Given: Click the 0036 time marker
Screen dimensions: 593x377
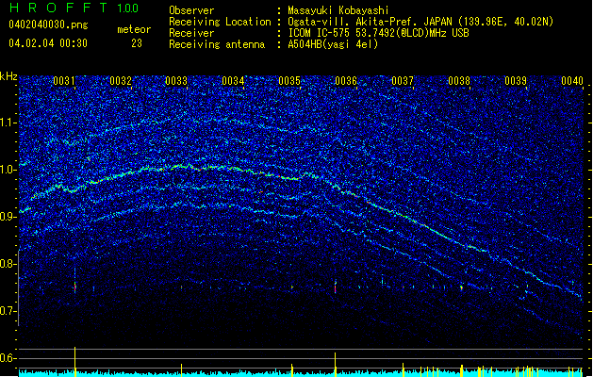Looking at the screenshot, I should (346, 81).
